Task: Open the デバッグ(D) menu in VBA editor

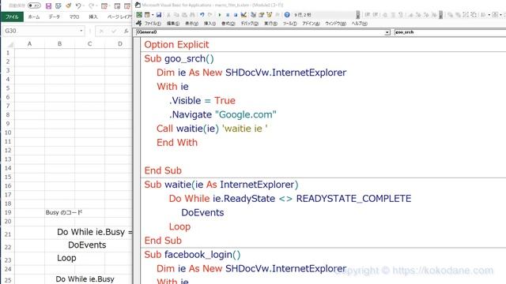Action: click(250, 24)
